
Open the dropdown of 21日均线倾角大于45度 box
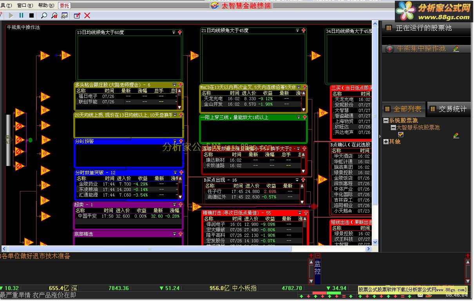pyautogui.click(x=298, y=31)
